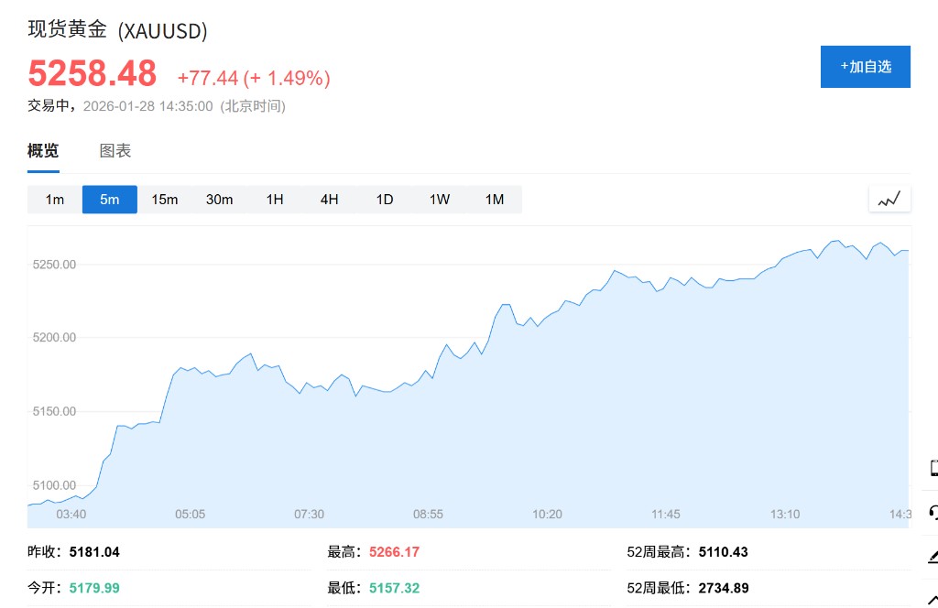938x608 pixels.
Task: Click the mobile phone icon in sidebar
Action: click(x=933, y=468)
